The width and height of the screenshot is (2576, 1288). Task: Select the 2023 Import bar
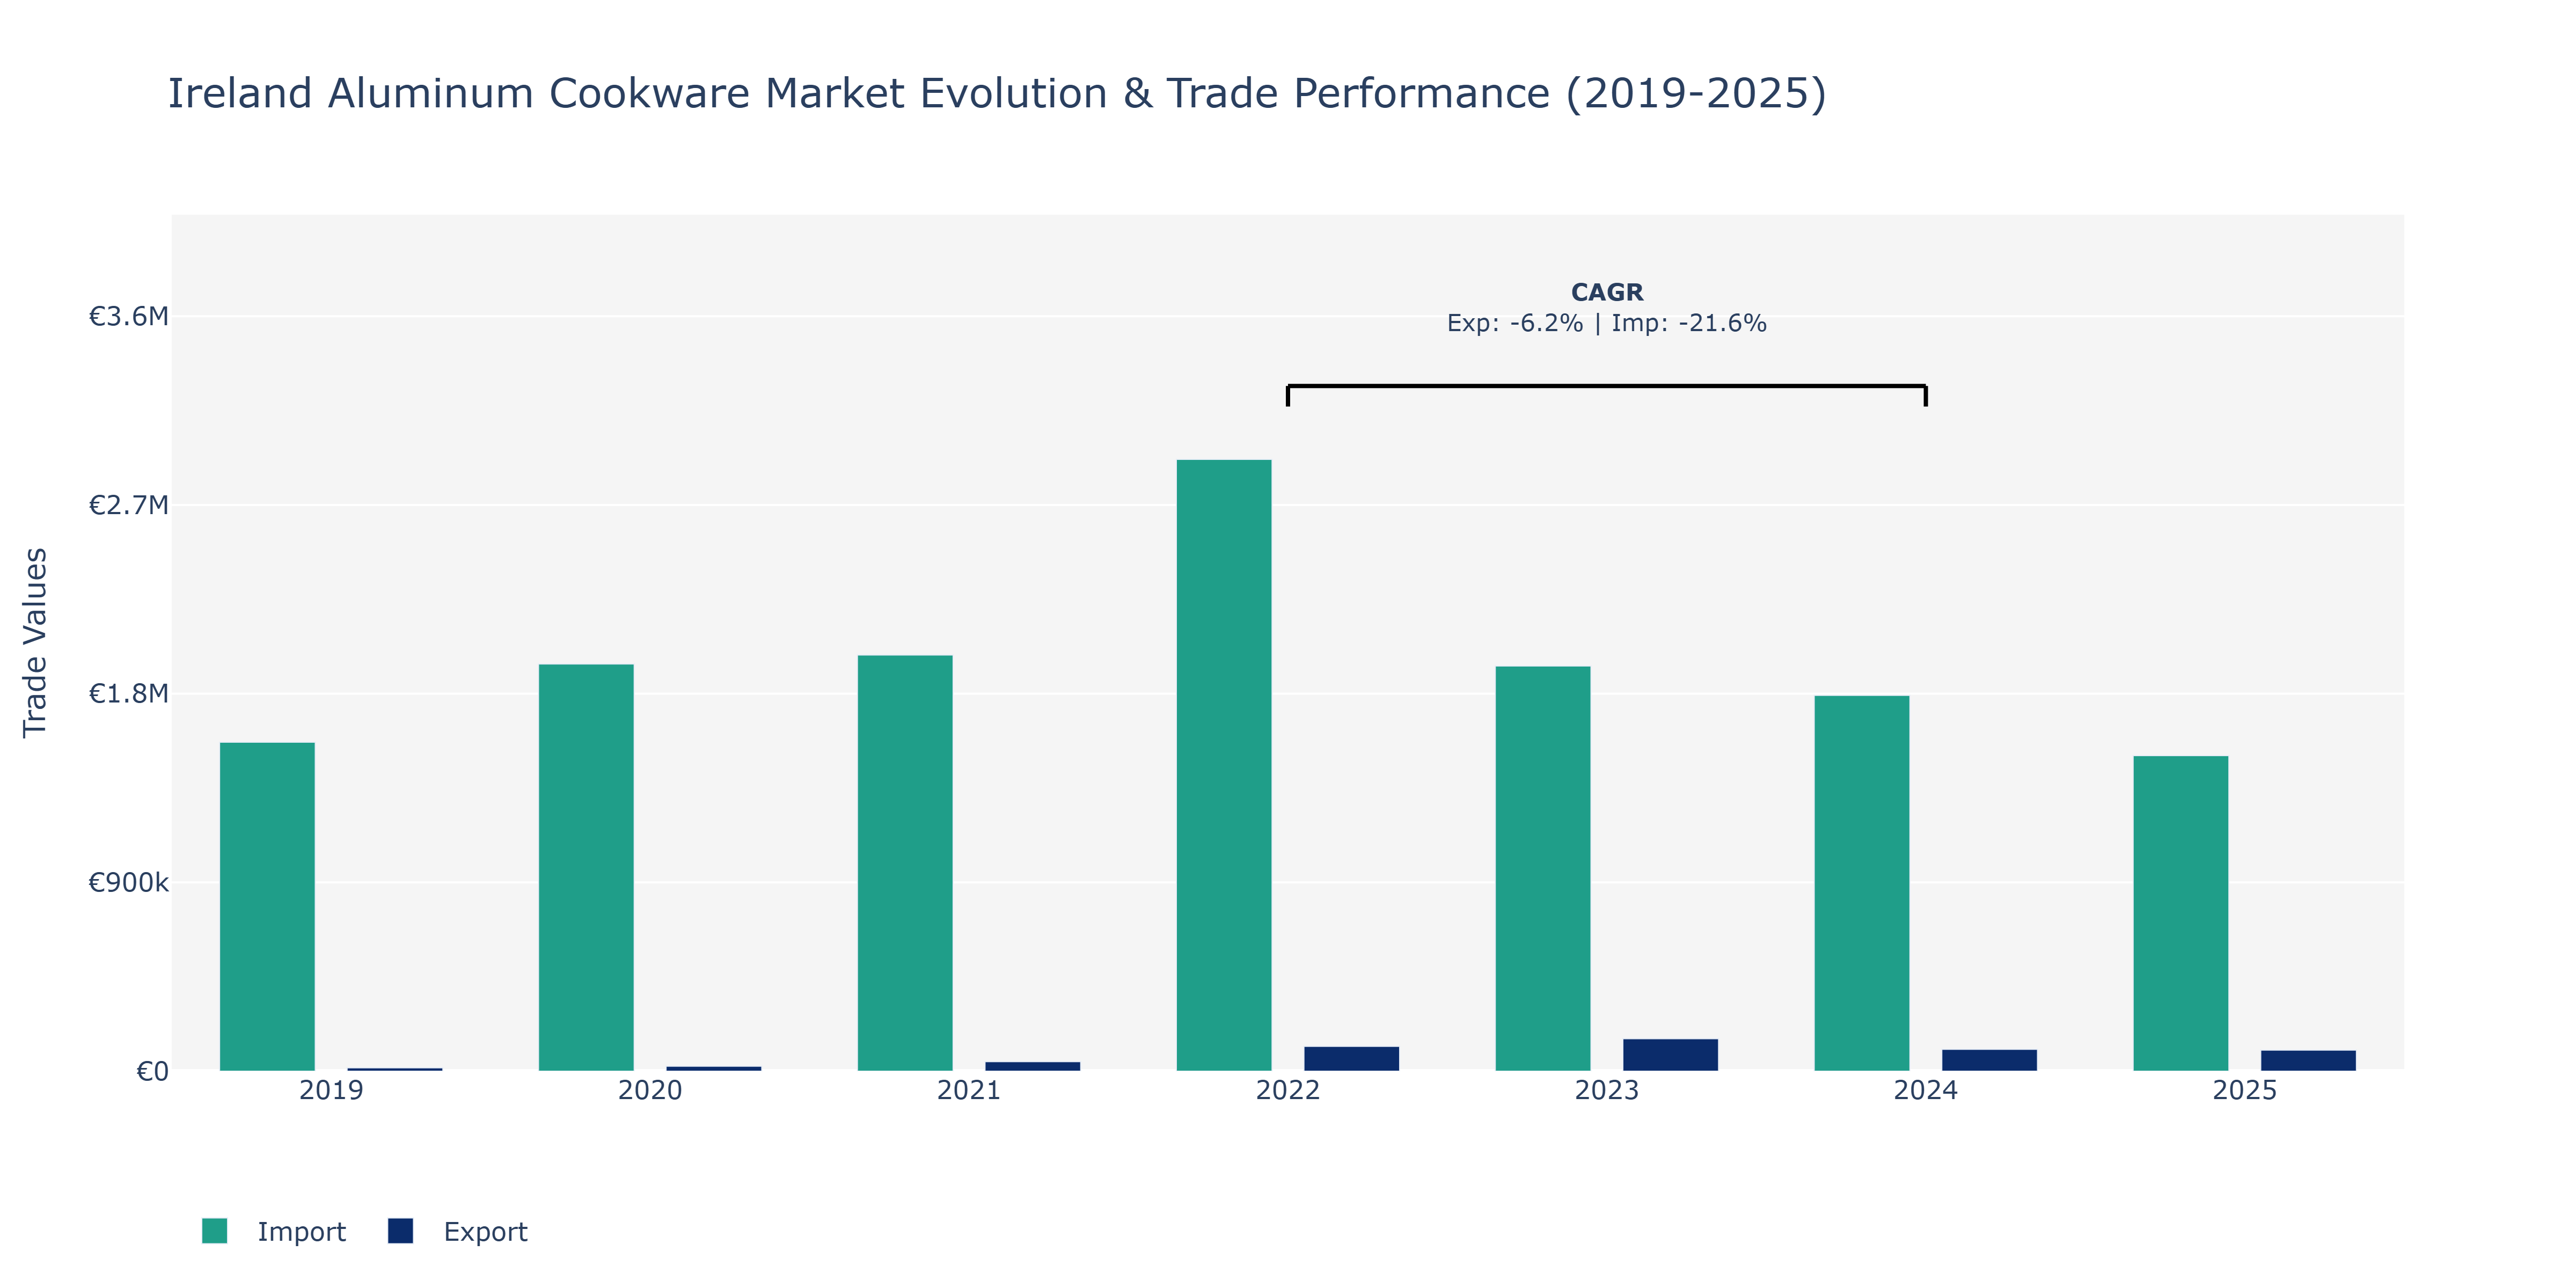1543,868
